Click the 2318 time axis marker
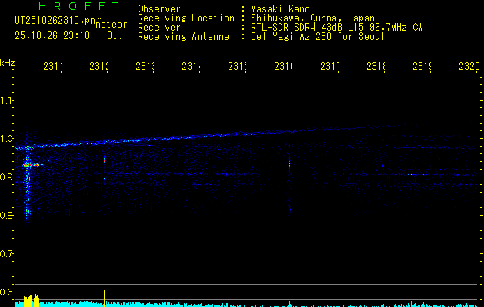Screen dimensions: 484x307 376,67
